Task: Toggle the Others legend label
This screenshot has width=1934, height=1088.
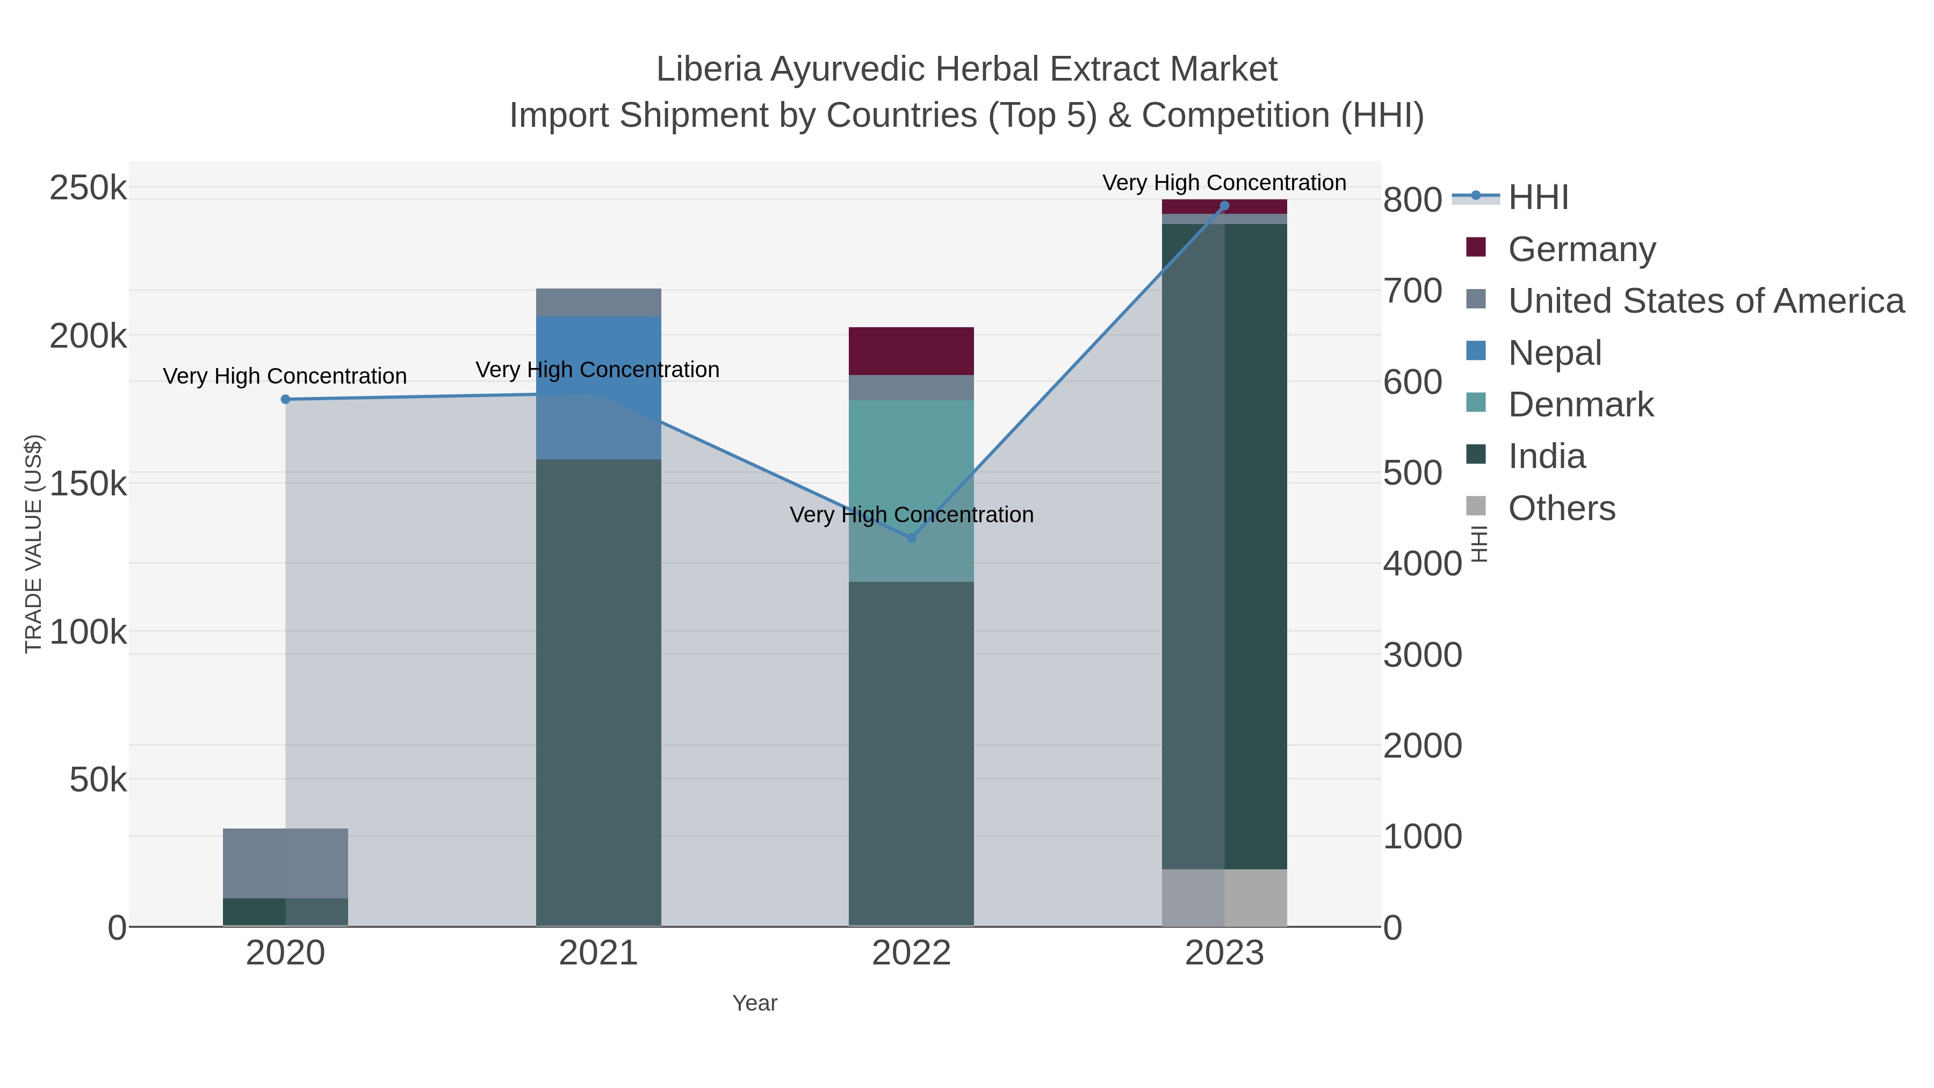Action: point(1562,508)
